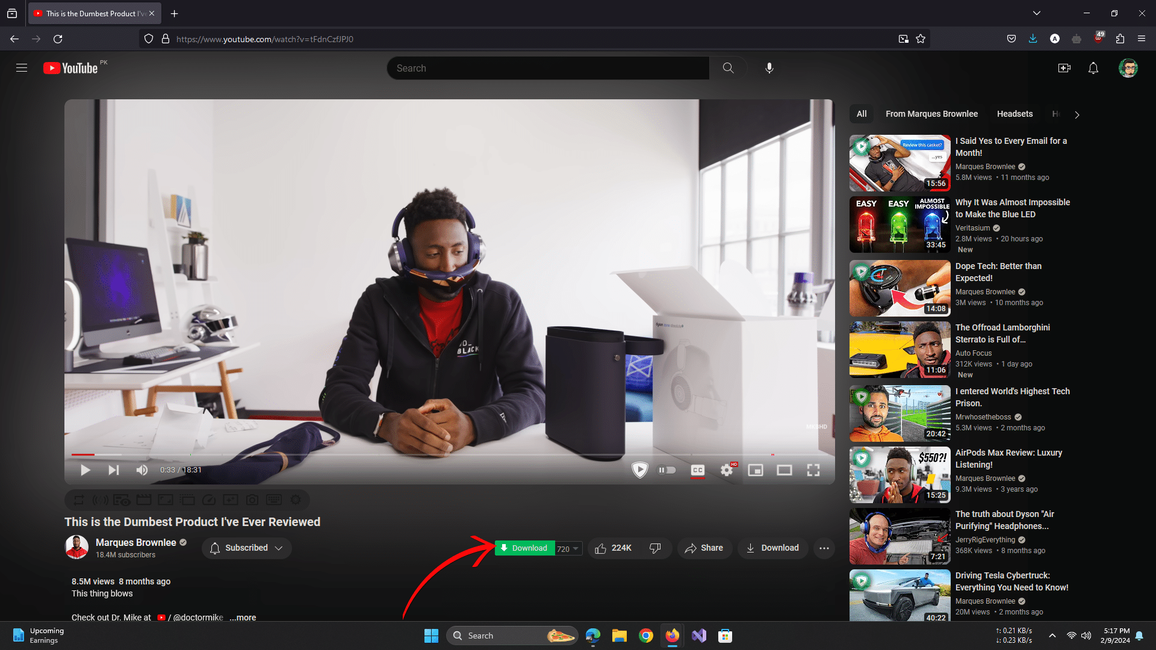1156x650 pixels.
Task: Select From Marques Brownlee chip
Action: click(x=931, y=114)
